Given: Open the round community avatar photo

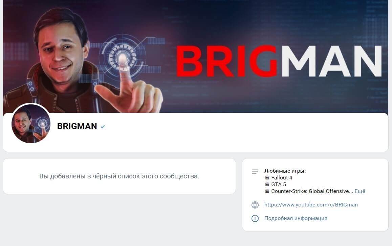Looking at the screenshot, I should coord(31,124).
